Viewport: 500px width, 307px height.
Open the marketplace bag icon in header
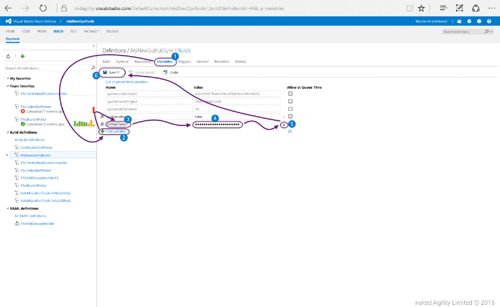459,22
